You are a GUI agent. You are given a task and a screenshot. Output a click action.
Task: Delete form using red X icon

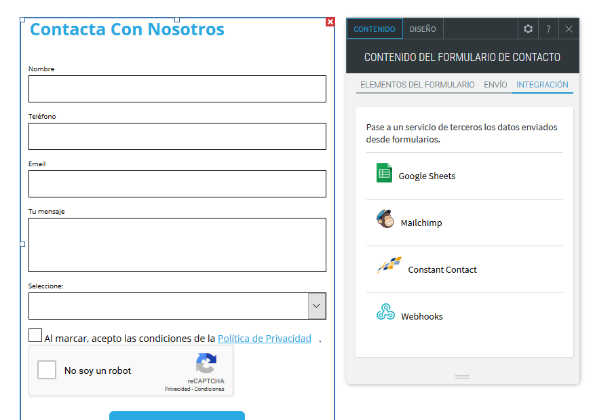(x=330, y=22)
